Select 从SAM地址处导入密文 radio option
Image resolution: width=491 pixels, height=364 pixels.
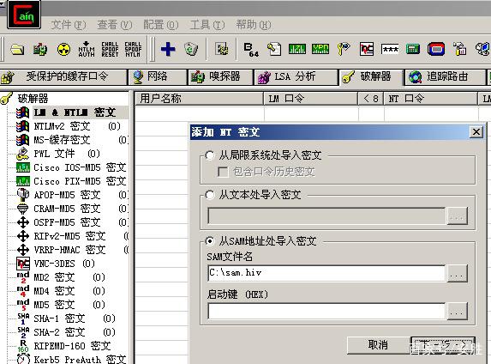coord(209,241)
